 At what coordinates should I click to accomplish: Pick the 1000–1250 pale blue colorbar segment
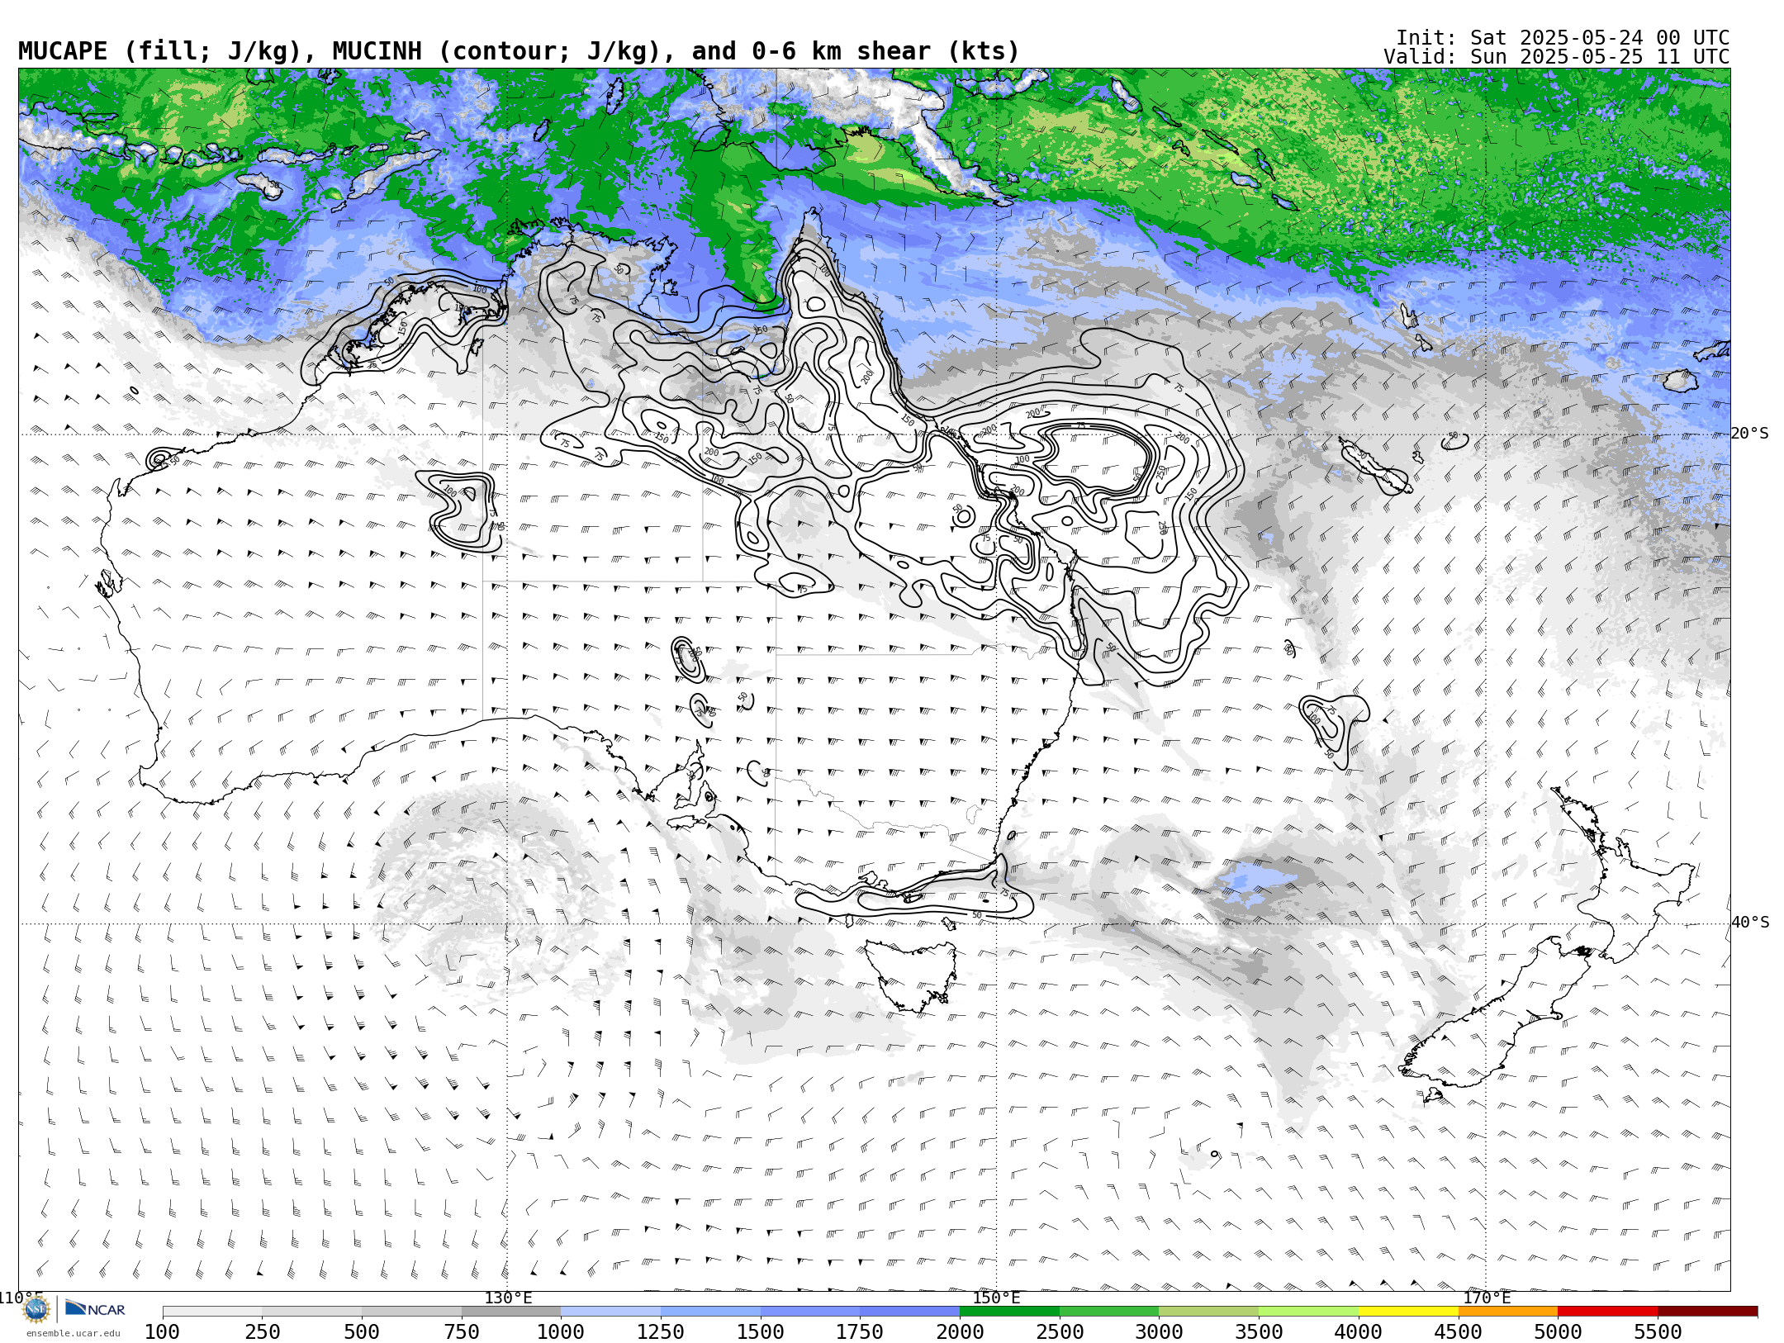pyautogui.click(x=611, y=1312)
